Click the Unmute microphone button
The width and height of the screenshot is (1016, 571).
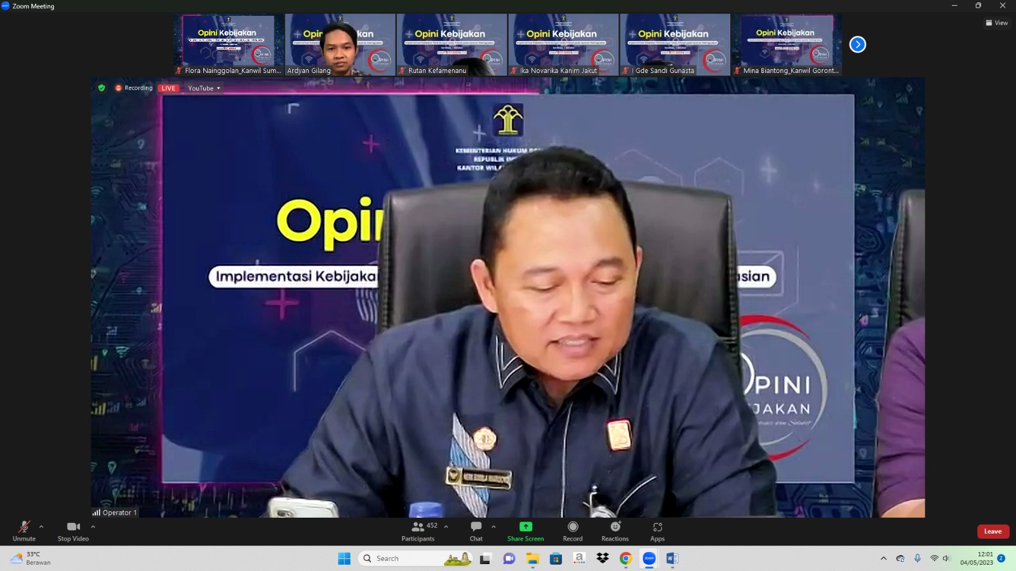tap(24, 530)
